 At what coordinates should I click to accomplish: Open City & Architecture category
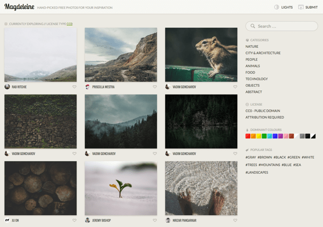click(x=263, y=53)
